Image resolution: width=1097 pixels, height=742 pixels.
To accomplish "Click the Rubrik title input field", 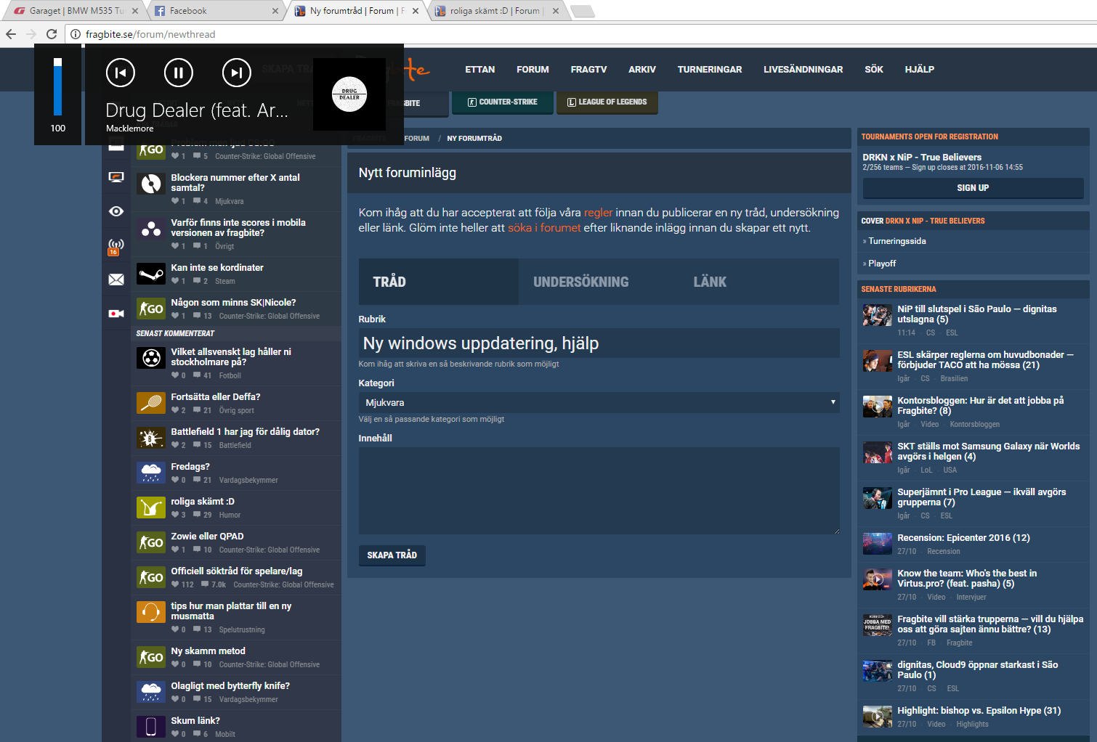I will coord(599,343).
